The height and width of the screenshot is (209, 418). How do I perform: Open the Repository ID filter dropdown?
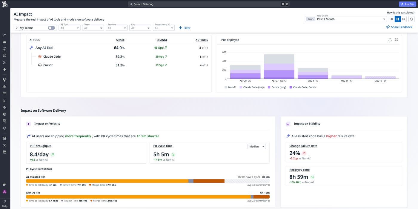click(164, 28)
